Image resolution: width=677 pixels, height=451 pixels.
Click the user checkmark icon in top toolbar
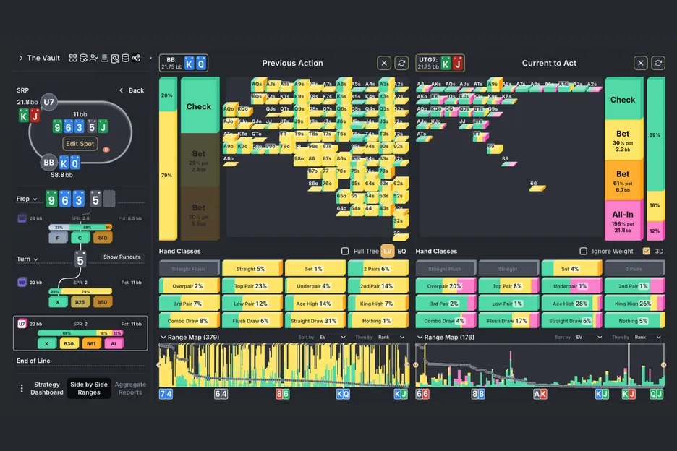click(x=94, y=58)
